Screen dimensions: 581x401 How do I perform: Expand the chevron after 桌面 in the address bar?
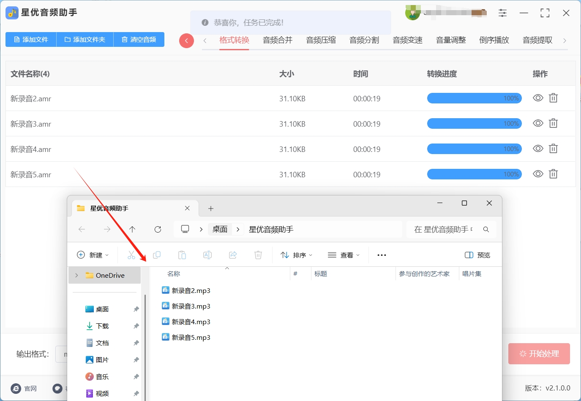click(x=238, y=229)
